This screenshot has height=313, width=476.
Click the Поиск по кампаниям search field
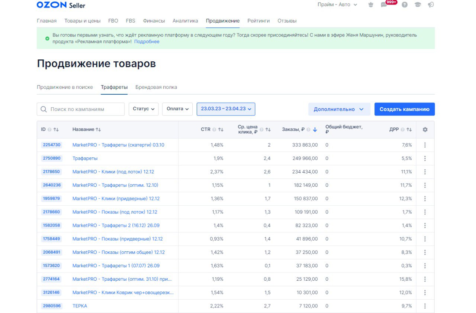(x=81, y=109)
